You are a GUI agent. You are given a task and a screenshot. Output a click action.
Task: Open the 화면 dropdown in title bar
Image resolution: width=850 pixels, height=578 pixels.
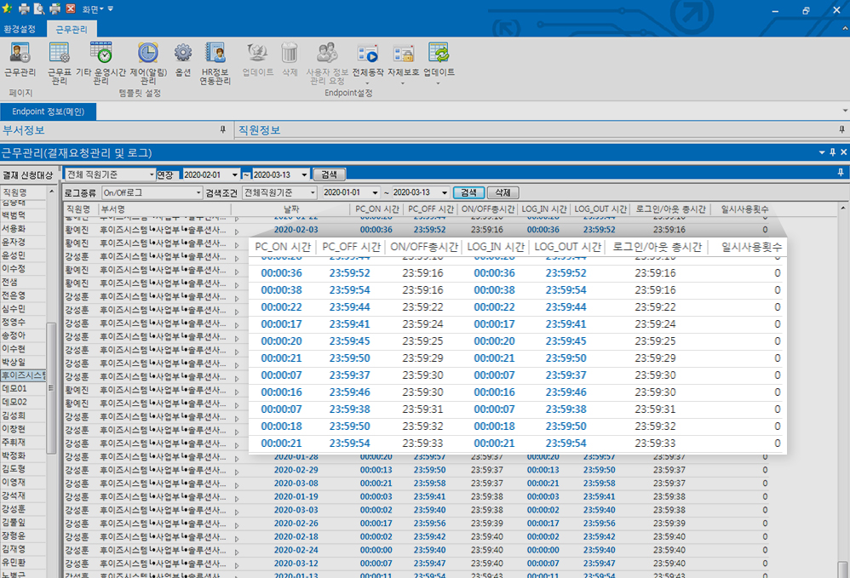click(93, 9)
